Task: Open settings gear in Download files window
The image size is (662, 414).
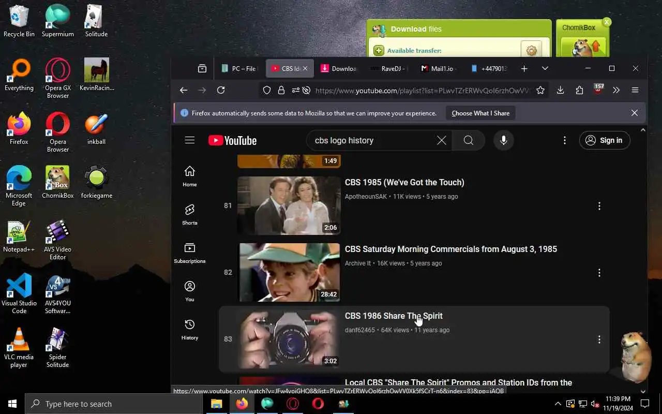Action: click(x=531, y=50)
